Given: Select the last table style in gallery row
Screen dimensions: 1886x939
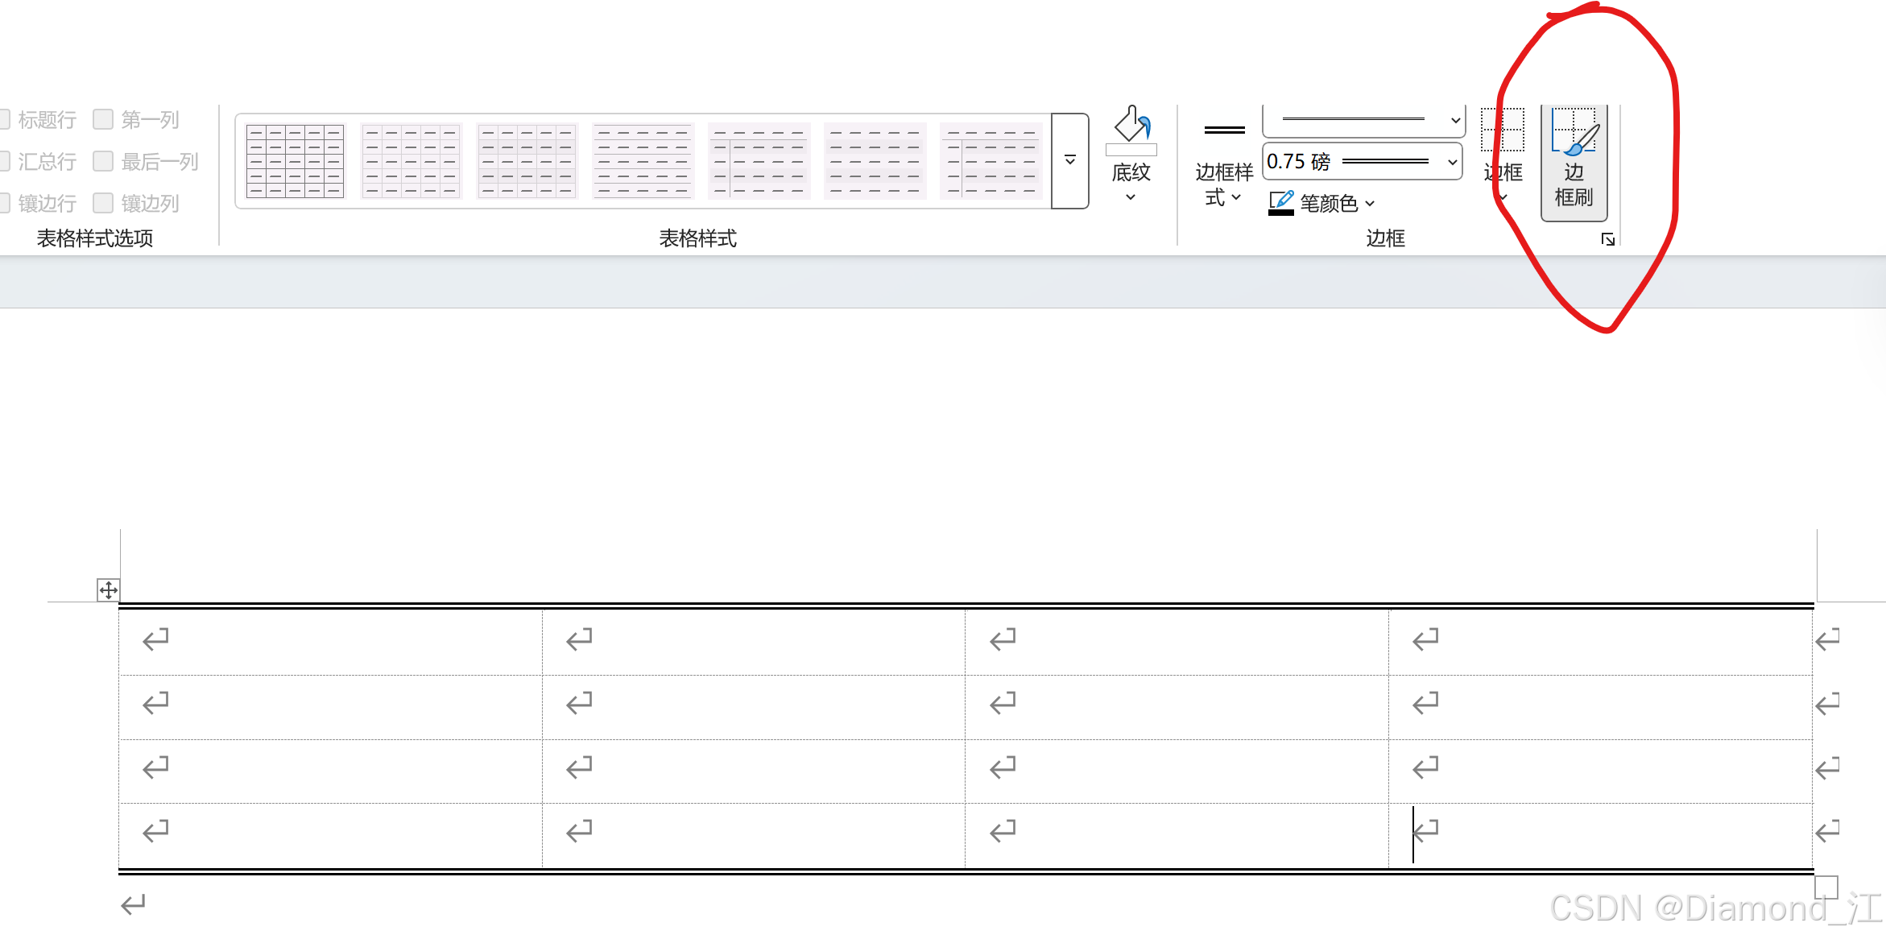Looking at the screenshot, I should coord(991,160).
